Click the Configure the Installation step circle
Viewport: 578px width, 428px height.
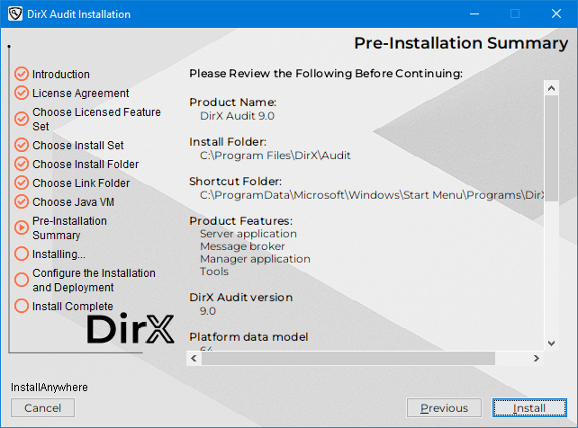(x=22, y=280)
